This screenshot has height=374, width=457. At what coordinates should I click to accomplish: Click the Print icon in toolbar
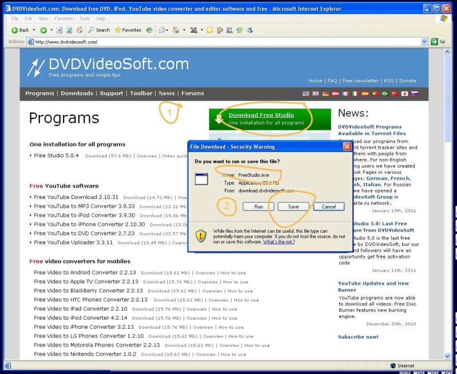click(176, 30)
